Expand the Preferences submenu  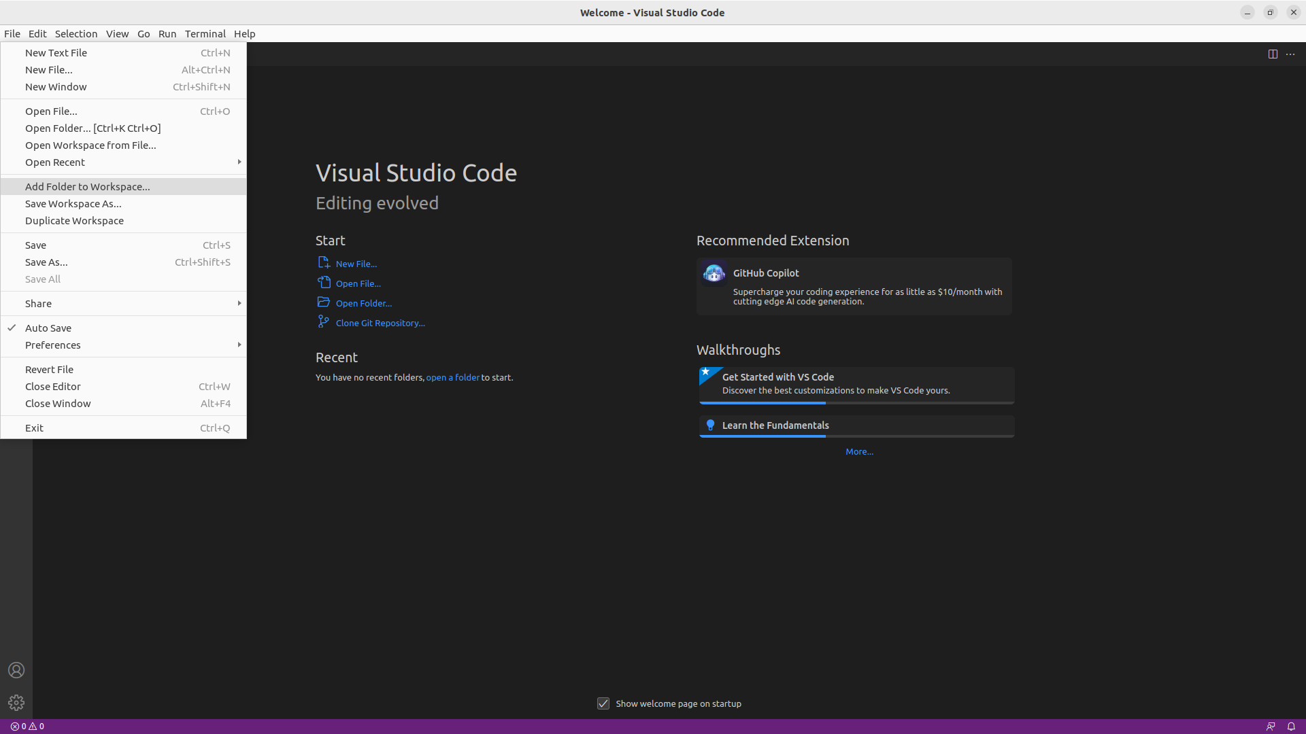(123, 345)
